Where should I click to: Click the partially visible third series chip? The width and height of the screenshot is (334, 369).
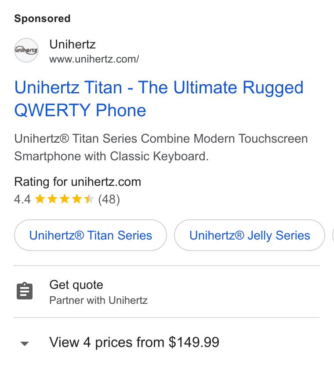coord(333,235)
